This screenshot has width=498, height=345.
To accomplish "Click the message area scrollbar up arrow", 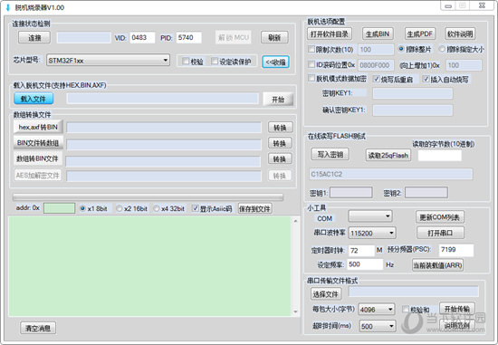I will (296, 220).
